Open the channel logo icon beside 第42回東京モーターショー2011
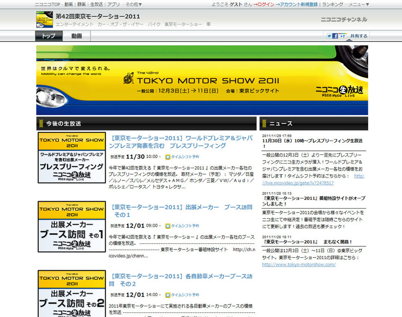 (44, 19)
